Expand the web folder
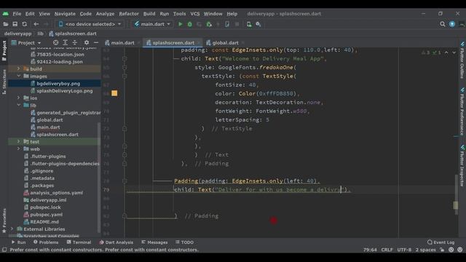 point(18,148)
